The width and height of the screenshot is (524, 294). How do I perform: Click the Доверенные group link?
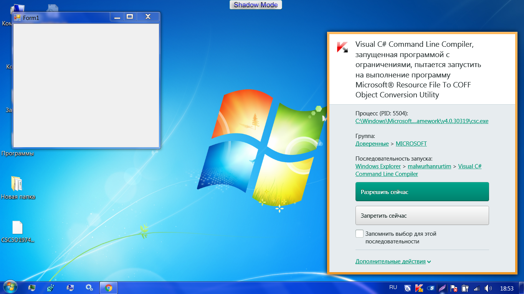pos(372,144)
